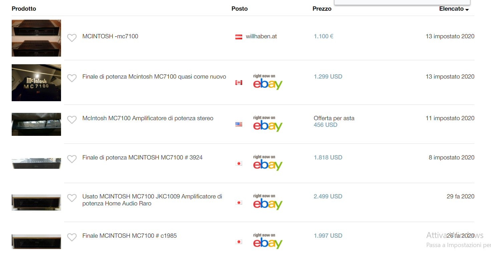
Task: Toggle heart for Amplificatore di potenza stereo
Action: (x=72, y=120)
